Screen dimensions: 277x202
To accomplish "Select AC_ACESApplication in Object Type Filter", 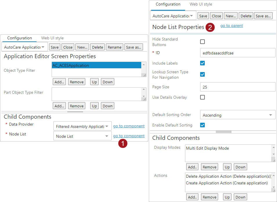I will point(97,65).
